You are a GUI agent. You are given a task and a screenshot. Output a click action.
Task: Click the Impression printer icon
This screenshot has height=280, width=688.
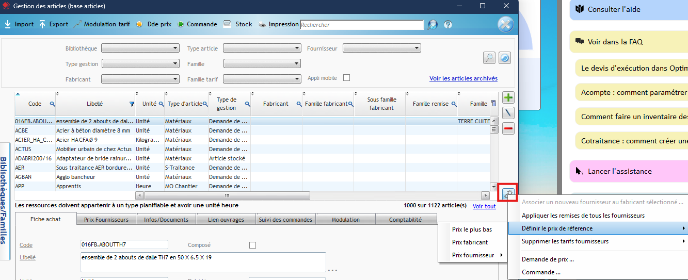coord(262,24)
